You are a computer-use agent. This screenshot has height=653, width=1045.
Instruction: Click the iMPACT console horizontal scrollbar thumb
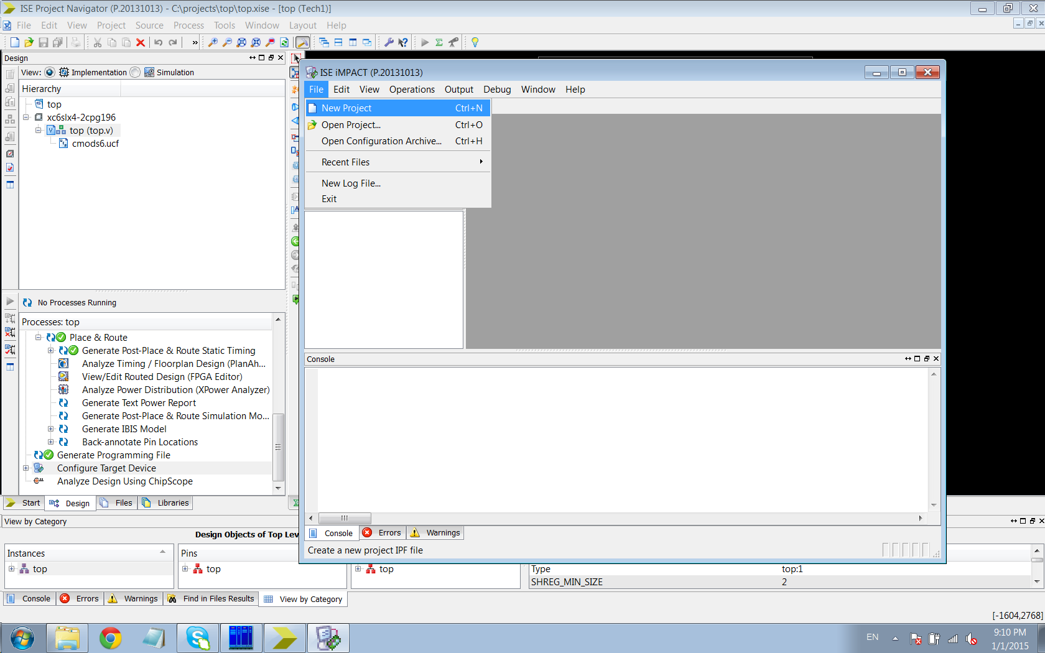345,518
